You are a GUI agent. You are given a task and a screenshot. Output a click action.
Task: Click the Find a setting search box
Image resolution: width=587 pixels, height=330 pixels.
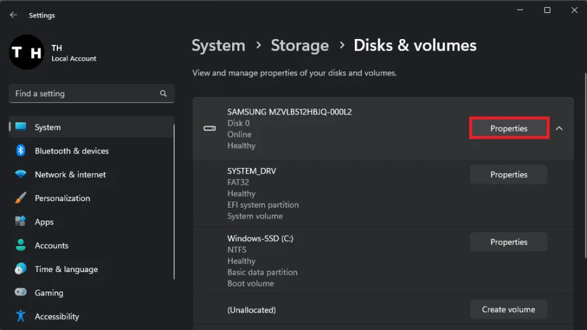click(92, 94)
